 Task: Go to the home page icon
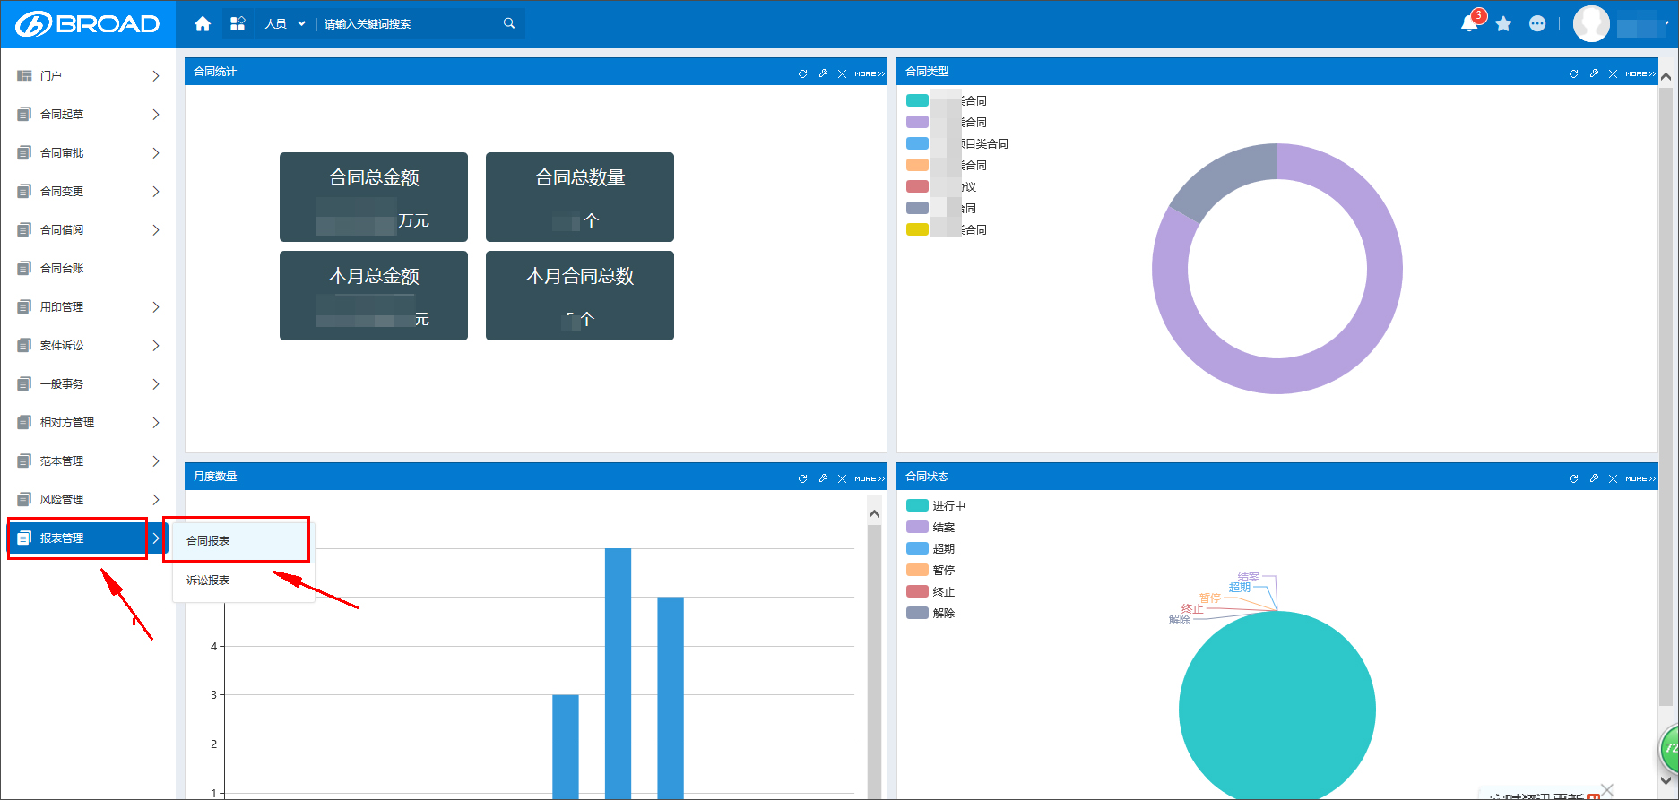click(x=203, y=24)
